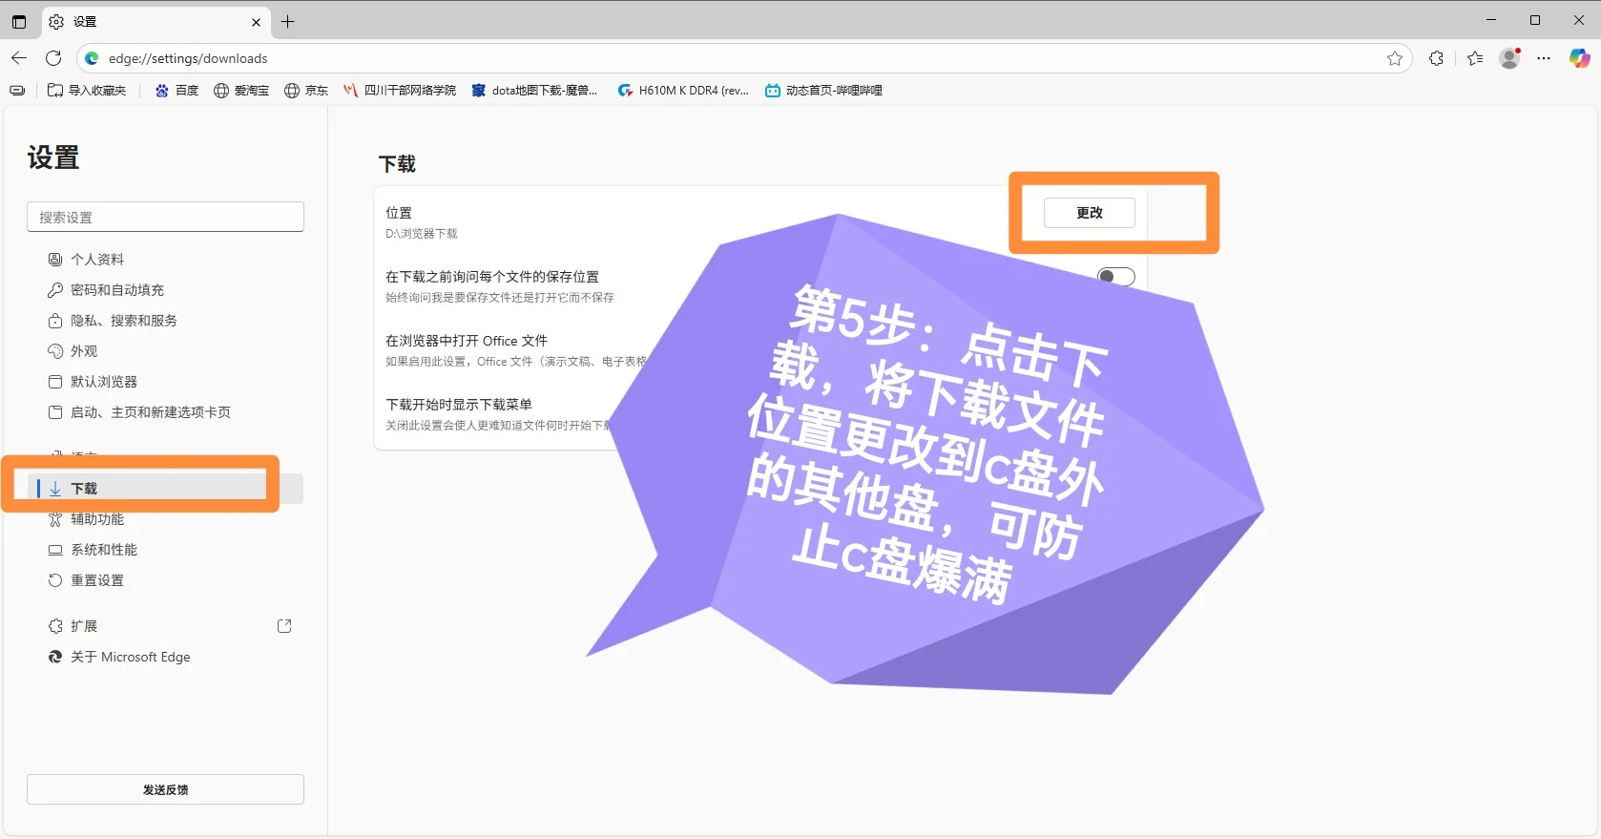1601x839 pixels.
Task: Click the D:\浏览器下载 path text
Action: 422,234
